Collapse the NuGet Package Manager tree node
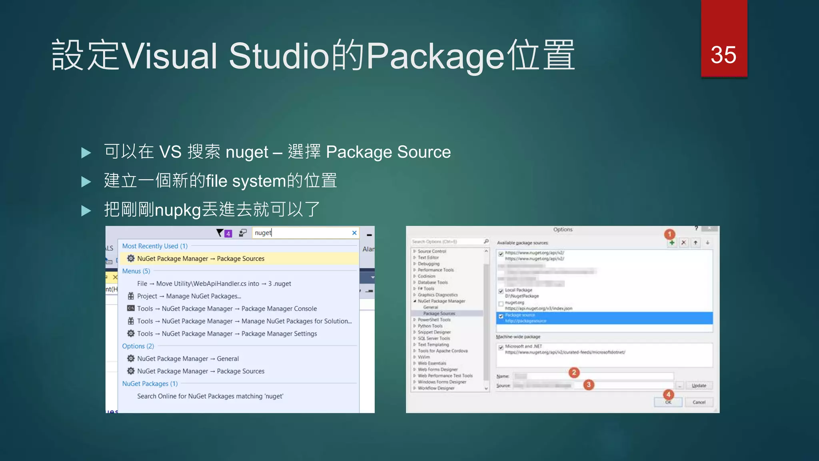Image resolution: width=819 pixels, height=461 pixels. pyautogui.click(x=415, y=301)
